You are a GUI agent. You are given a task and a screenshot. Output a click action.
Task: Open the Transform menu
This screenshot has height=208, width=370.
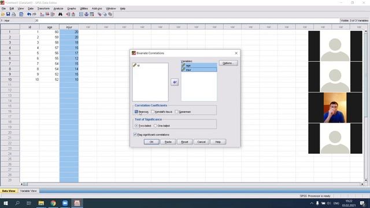tap(43, 9)
